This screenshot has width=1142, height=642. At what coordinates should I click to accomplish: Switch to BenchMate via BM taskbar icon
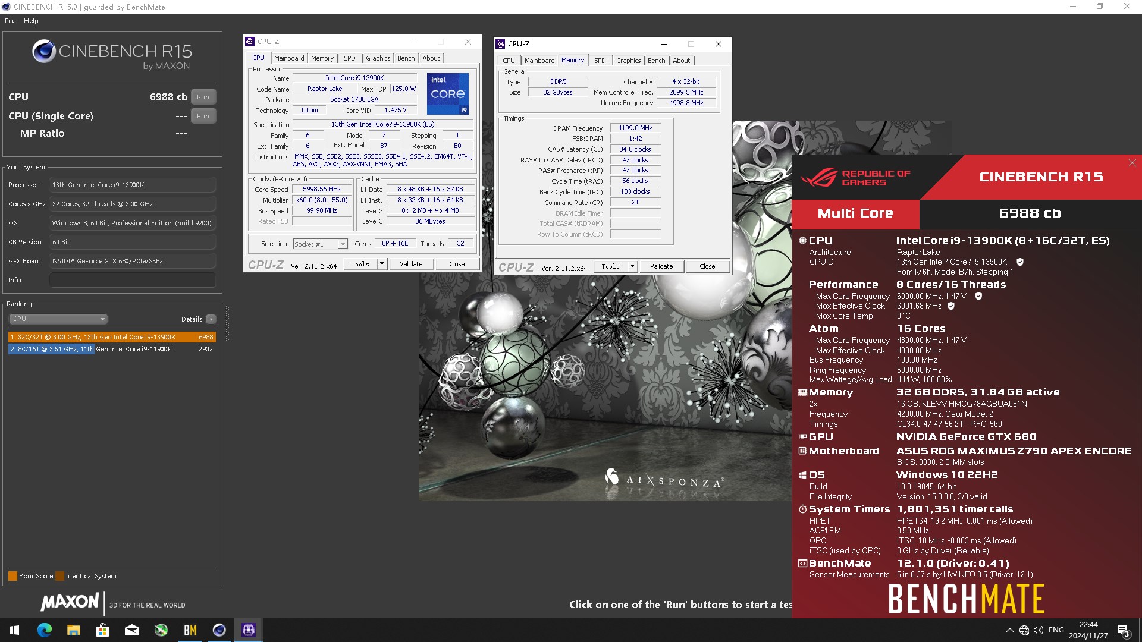tap(190, 630)
